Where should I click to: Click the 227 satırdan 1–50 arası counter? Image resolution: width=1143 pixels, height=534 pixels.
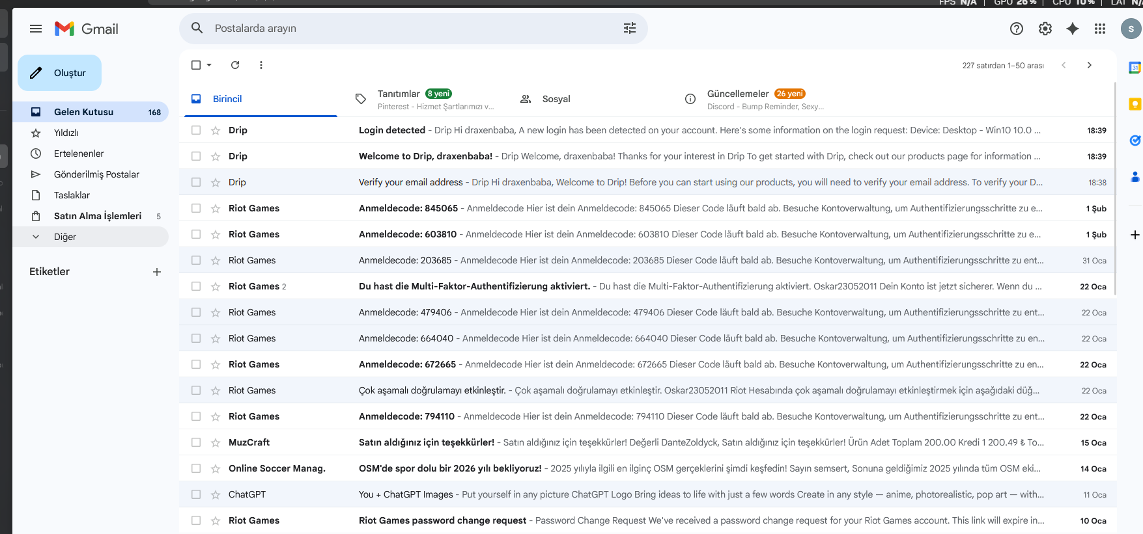pos(1003,66)
